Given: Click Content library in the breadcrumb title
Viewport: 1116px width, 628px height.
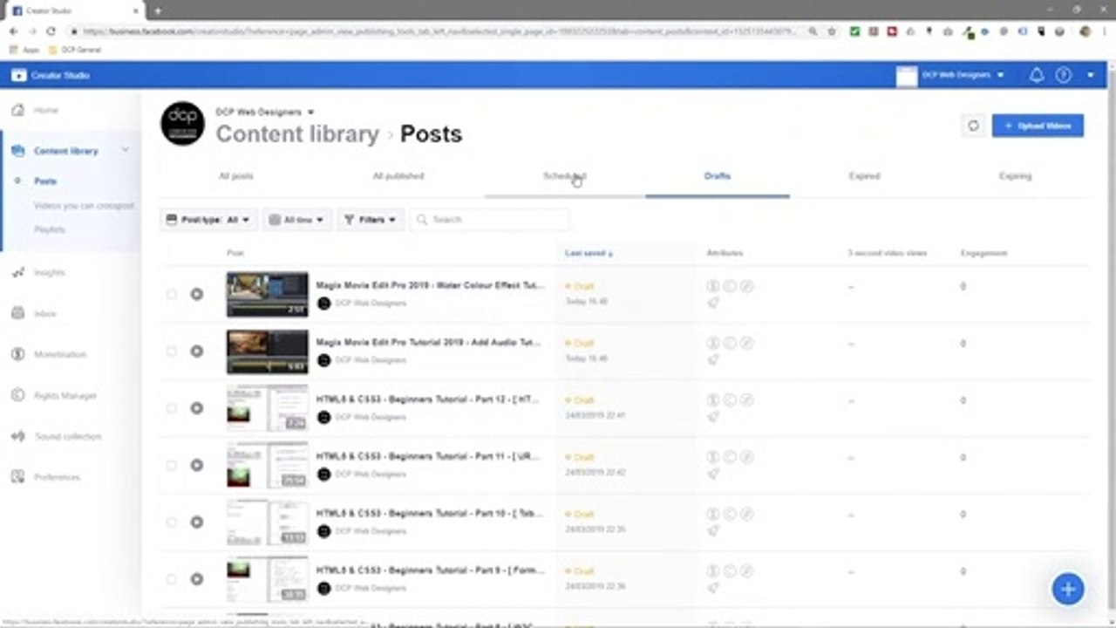Looking at the screenshot, I should click(x=297, y=134).
